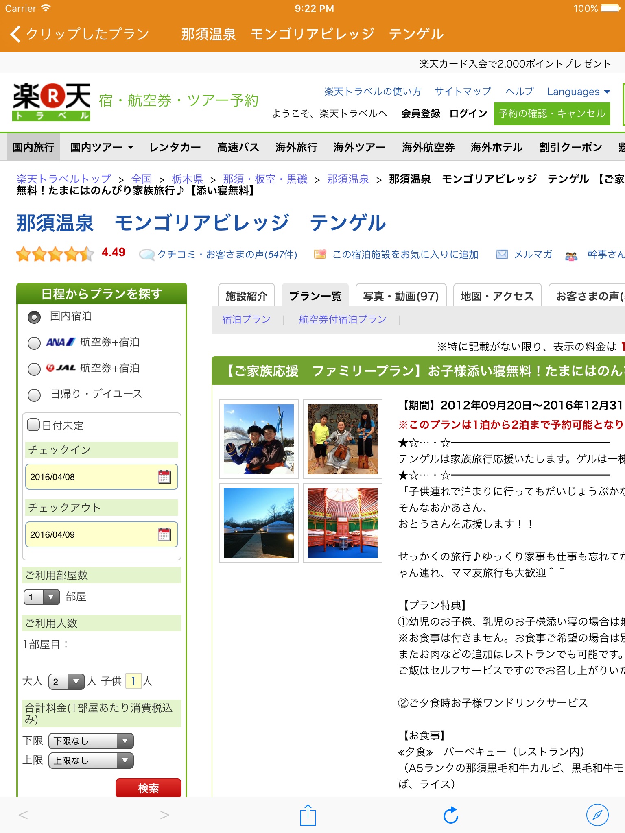The image size is (625, 833).
Task: Select 海外ツアー in navigation bar
Action: [359, 147]
